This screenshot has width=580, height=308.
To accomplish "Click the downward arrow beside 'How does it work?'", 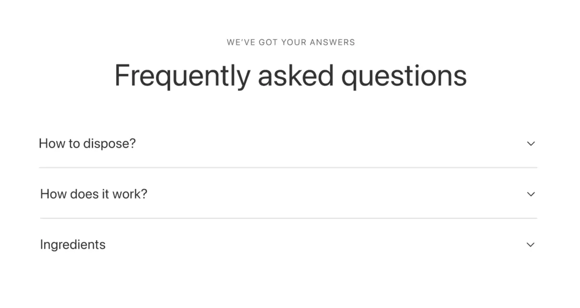I will (531, 194).
